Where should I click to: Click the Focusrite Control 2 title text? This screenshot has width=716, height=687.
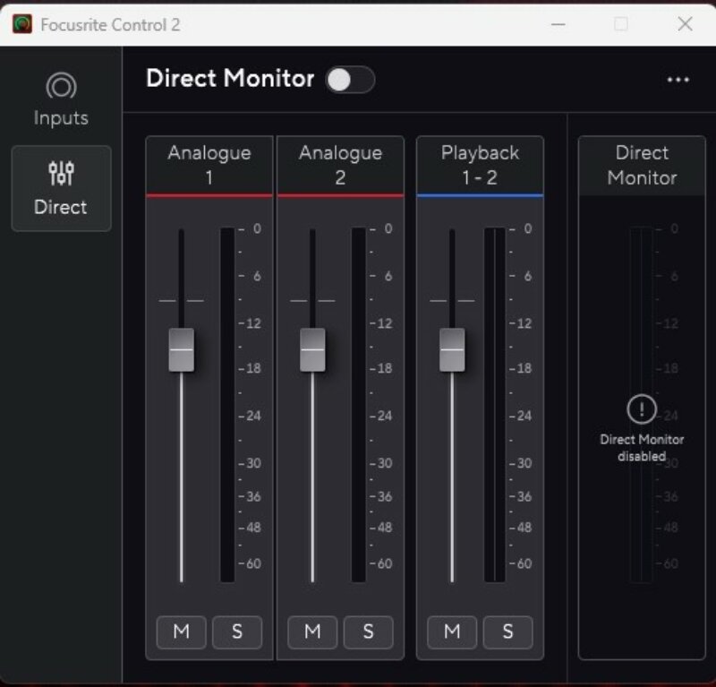(x=110, y=25)
